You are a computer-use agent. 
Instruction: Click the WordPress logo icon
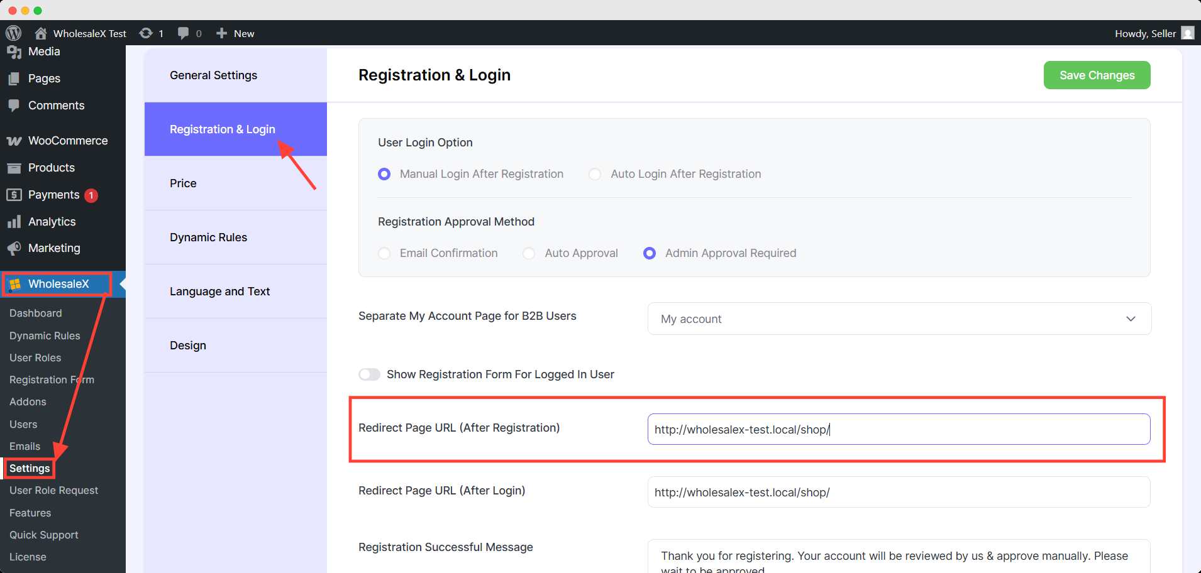[13, 33]
